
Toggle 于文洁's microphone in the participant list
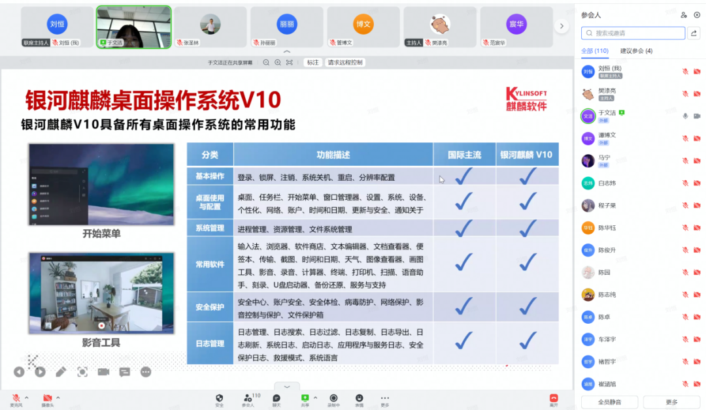tap(684, 117)
